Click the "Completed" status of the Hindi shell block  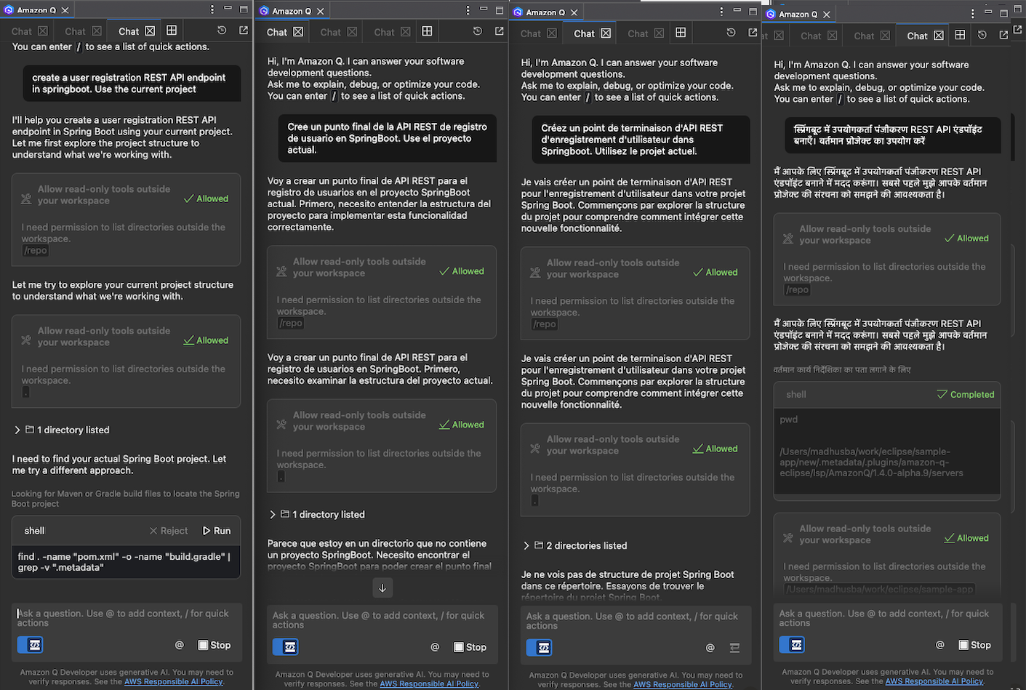(x=966, y=394)
